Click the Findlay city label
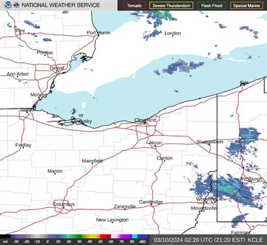Screen dimensions: 267x245 [23, 145]
